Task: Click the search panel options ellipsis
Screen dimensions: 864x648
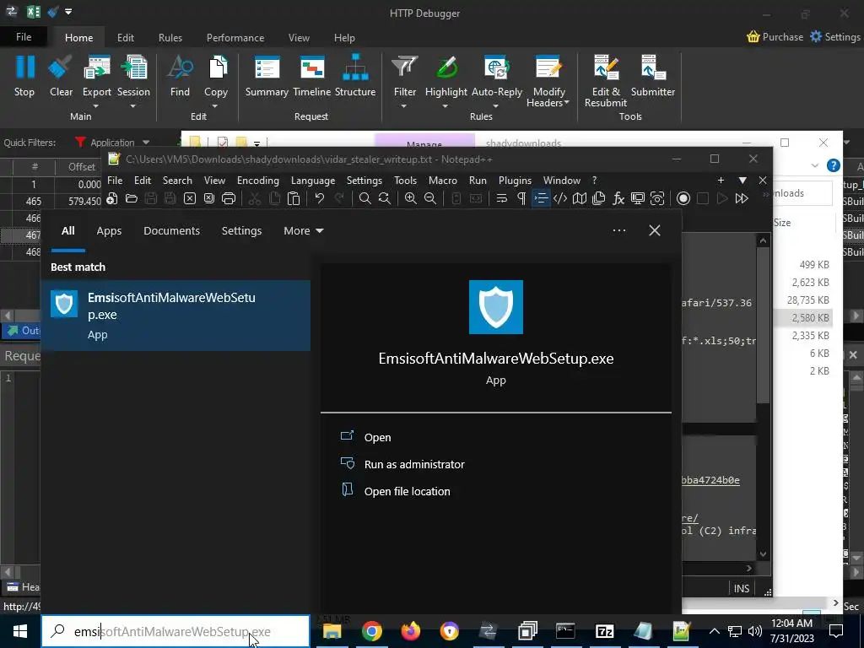Action: (618, 230)
